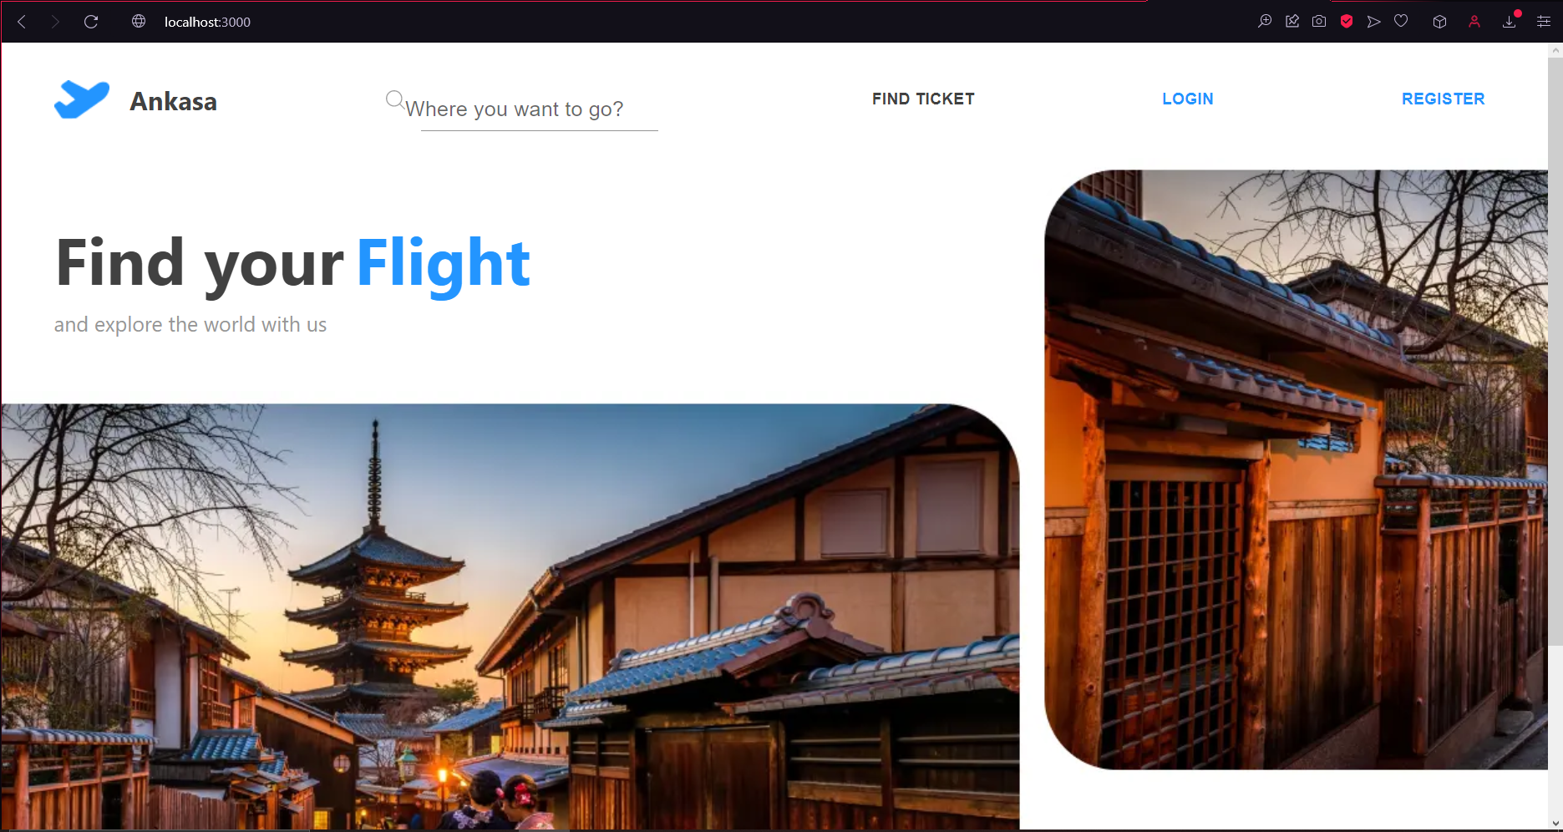Screen dimensions: 1563x832
Task: Show downloads from the download arrow icon
Action: [1510, 22]
